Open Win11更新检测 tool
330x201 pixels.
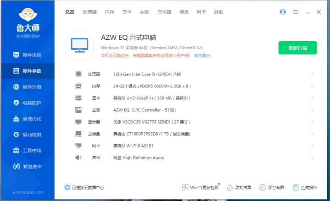[x=200, y=187]
